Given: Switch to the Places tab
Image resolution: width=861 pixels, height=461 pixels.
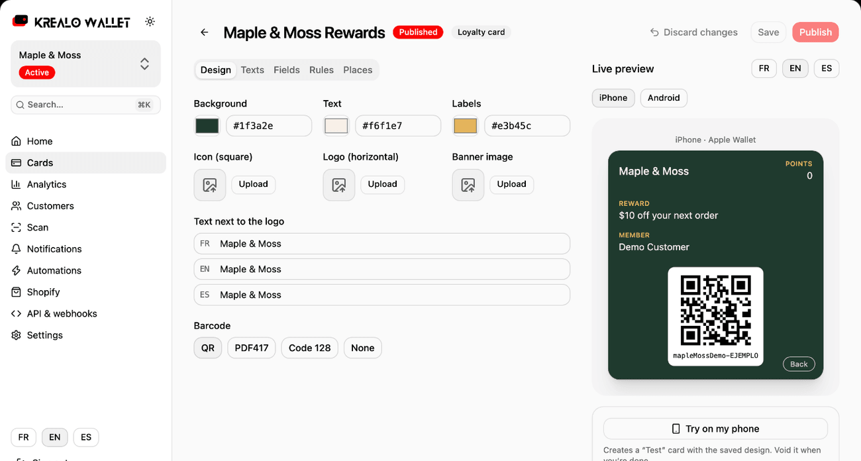Looking at the screenshot, I should pos(358,70).
